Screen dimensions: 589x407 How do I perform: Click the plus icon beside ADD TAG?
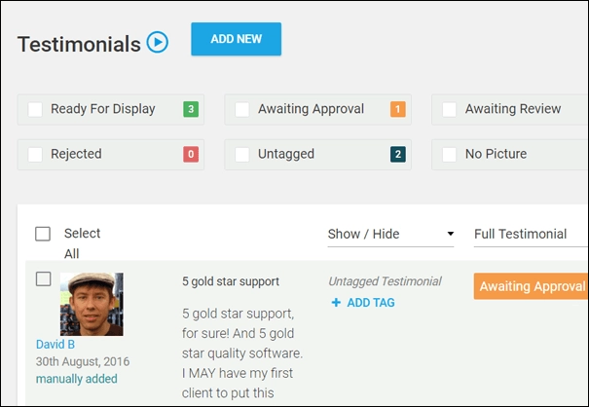[x=336, y=303]
